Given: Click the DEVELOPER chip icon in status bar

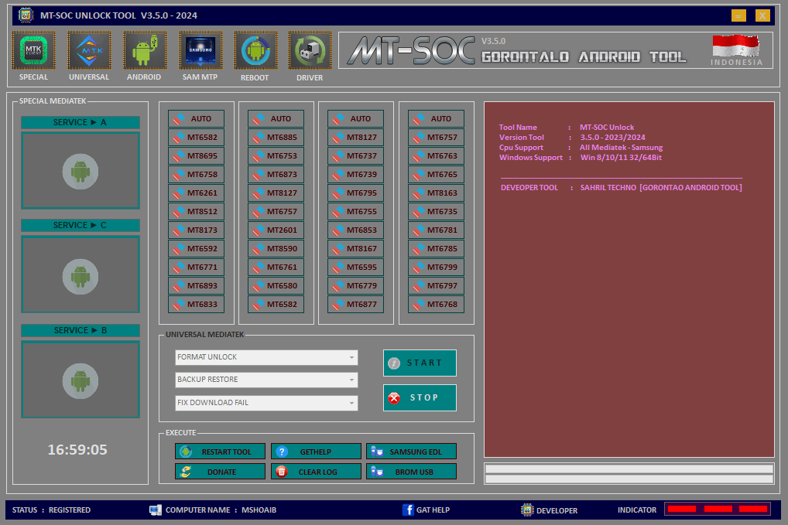Looking at the screenshot, I should (527, 510).
